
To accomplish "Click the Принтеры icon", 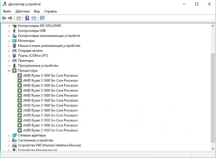I will [x=14, y=61].
